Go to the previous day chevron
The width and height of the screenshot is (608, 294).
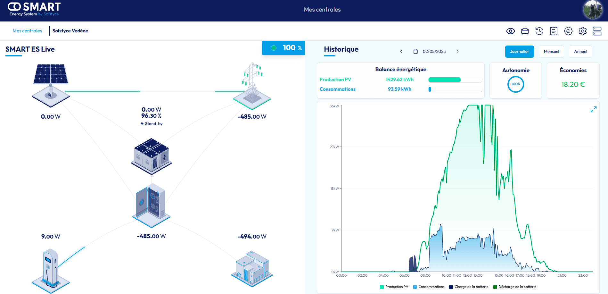coord(401,51)
